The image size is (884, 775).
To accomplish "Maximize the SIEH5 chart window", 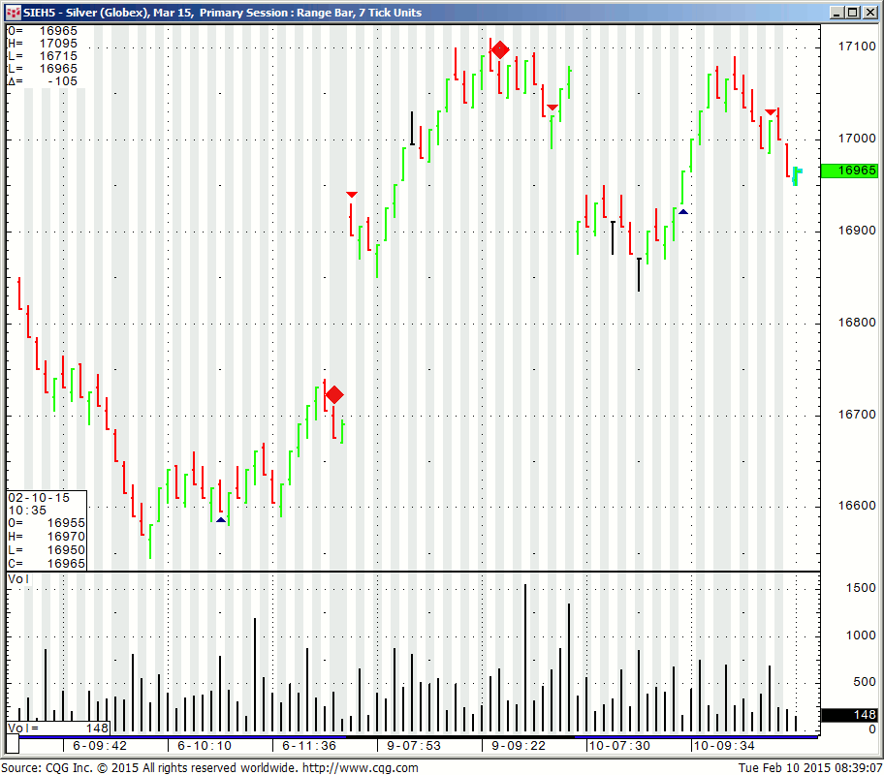I will pyautogui.click(x=852, y=13).
